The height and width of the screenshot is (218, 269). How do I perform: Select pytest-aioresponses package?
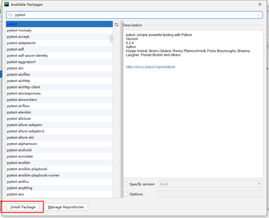59,93
